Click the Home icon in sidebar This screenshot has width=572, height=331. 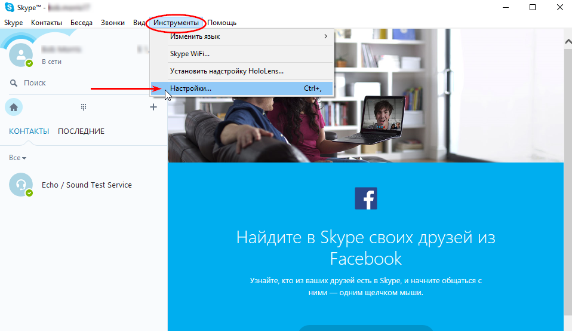[14, 108]
